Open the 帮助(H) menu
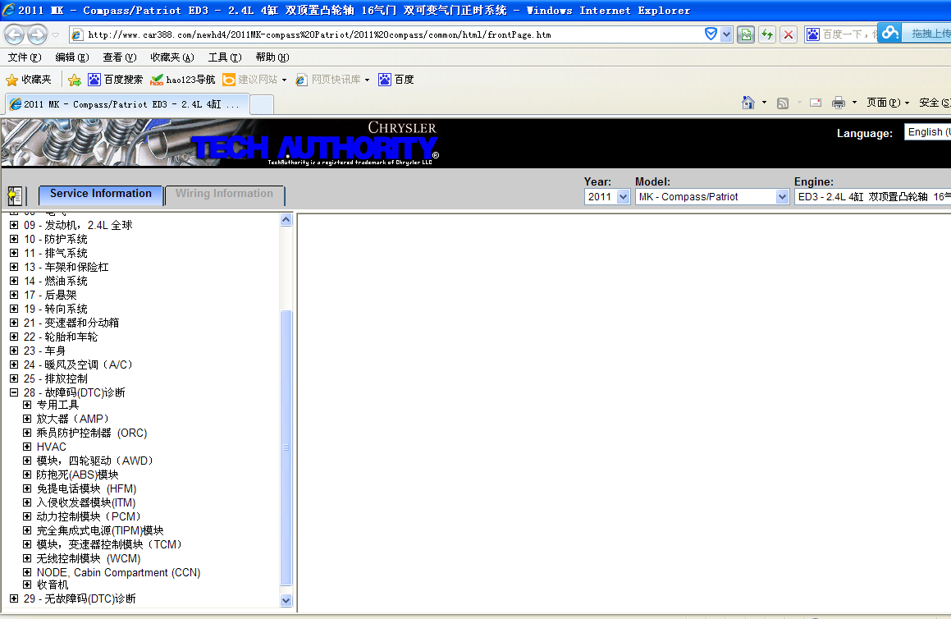951x619 pixels. pos(272,57)
